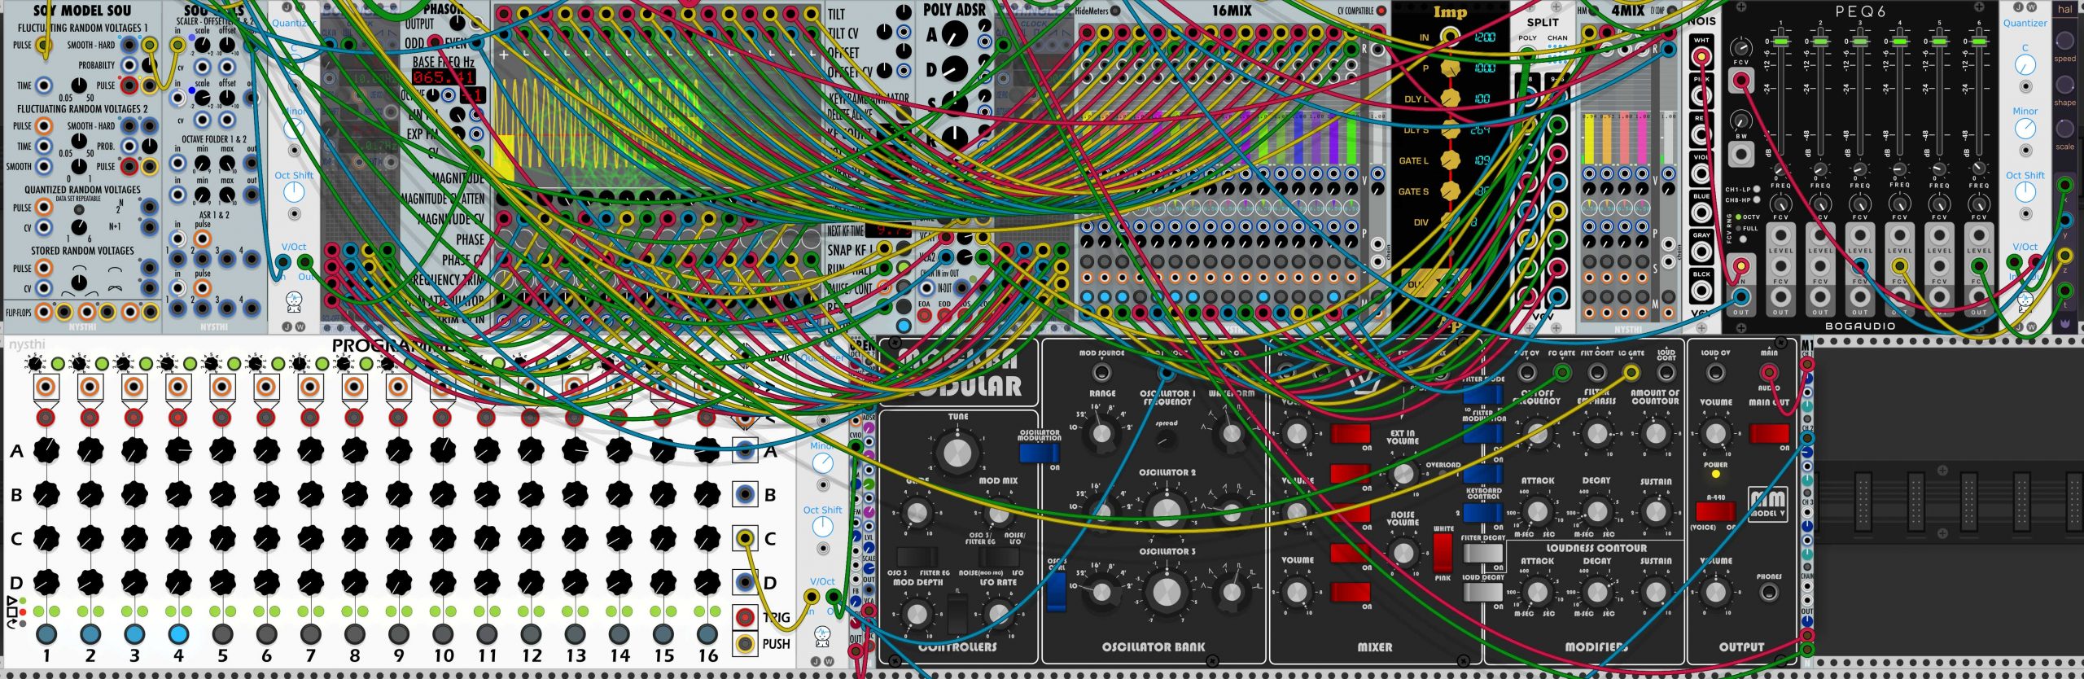Image resolution: width=2084 pixels, height=679 pixels.
Task: Click the PUSH jack on Programmer
Action: click(745, 643)
